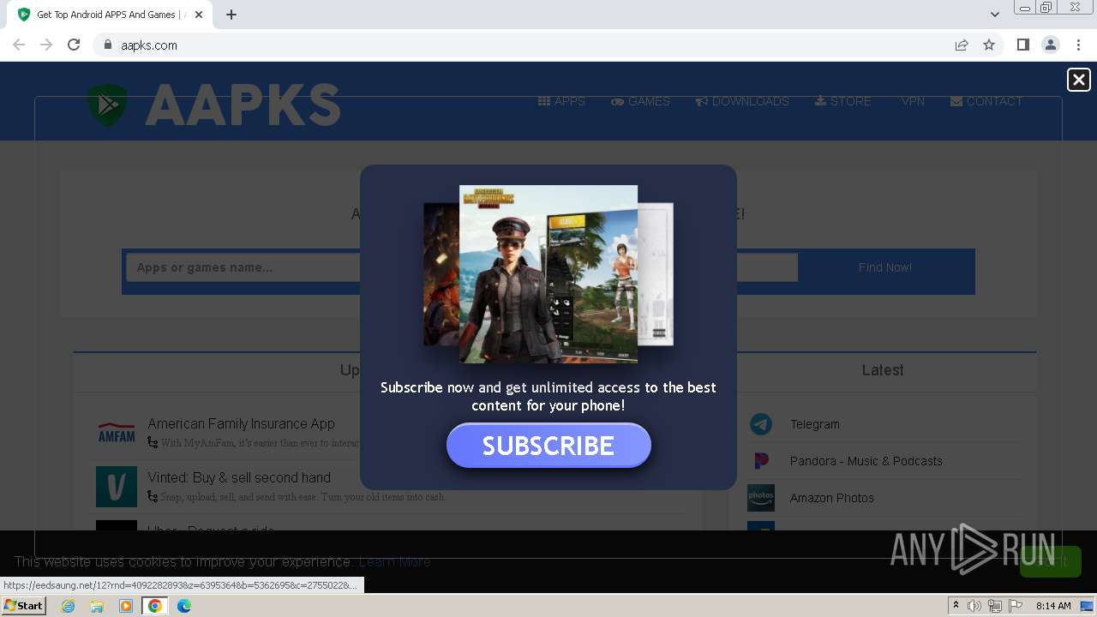
Task: Open Windows Media Player from taskbar
Action: pyautogui.click(x=126, y=606)
